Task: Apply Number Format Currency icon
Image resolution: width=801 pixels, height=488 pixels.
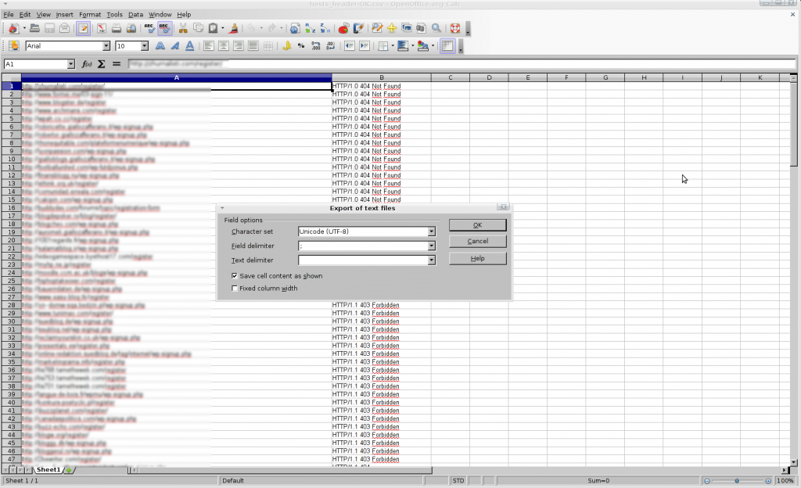Action: 286,46
